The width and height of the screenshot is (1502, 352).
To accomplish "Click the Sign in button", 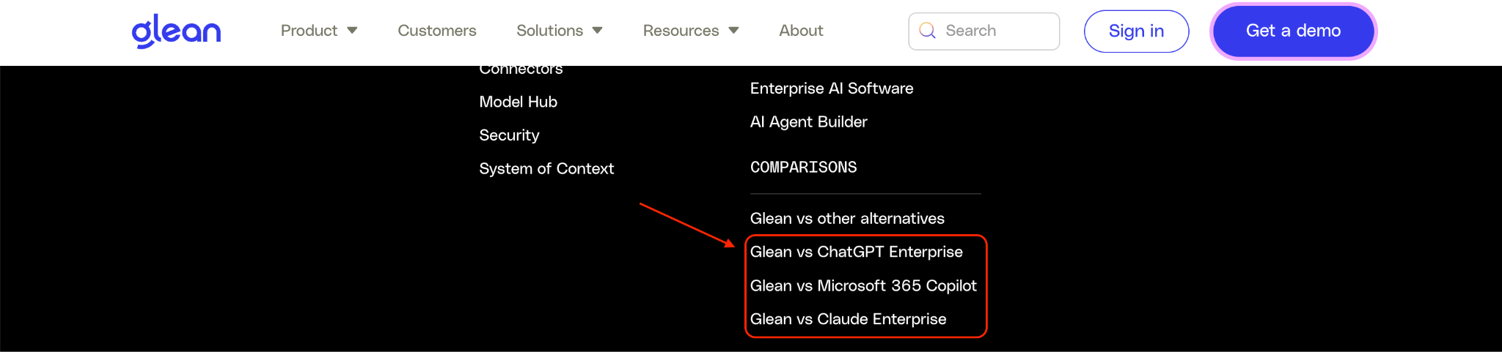I will (1136, 31).
